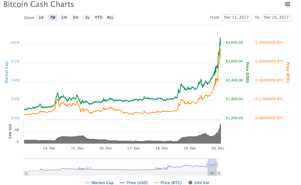Click the Nov '17 navigator label
Image resolution: width=301 pixels, height=185 pixels.
coord(162,168)
